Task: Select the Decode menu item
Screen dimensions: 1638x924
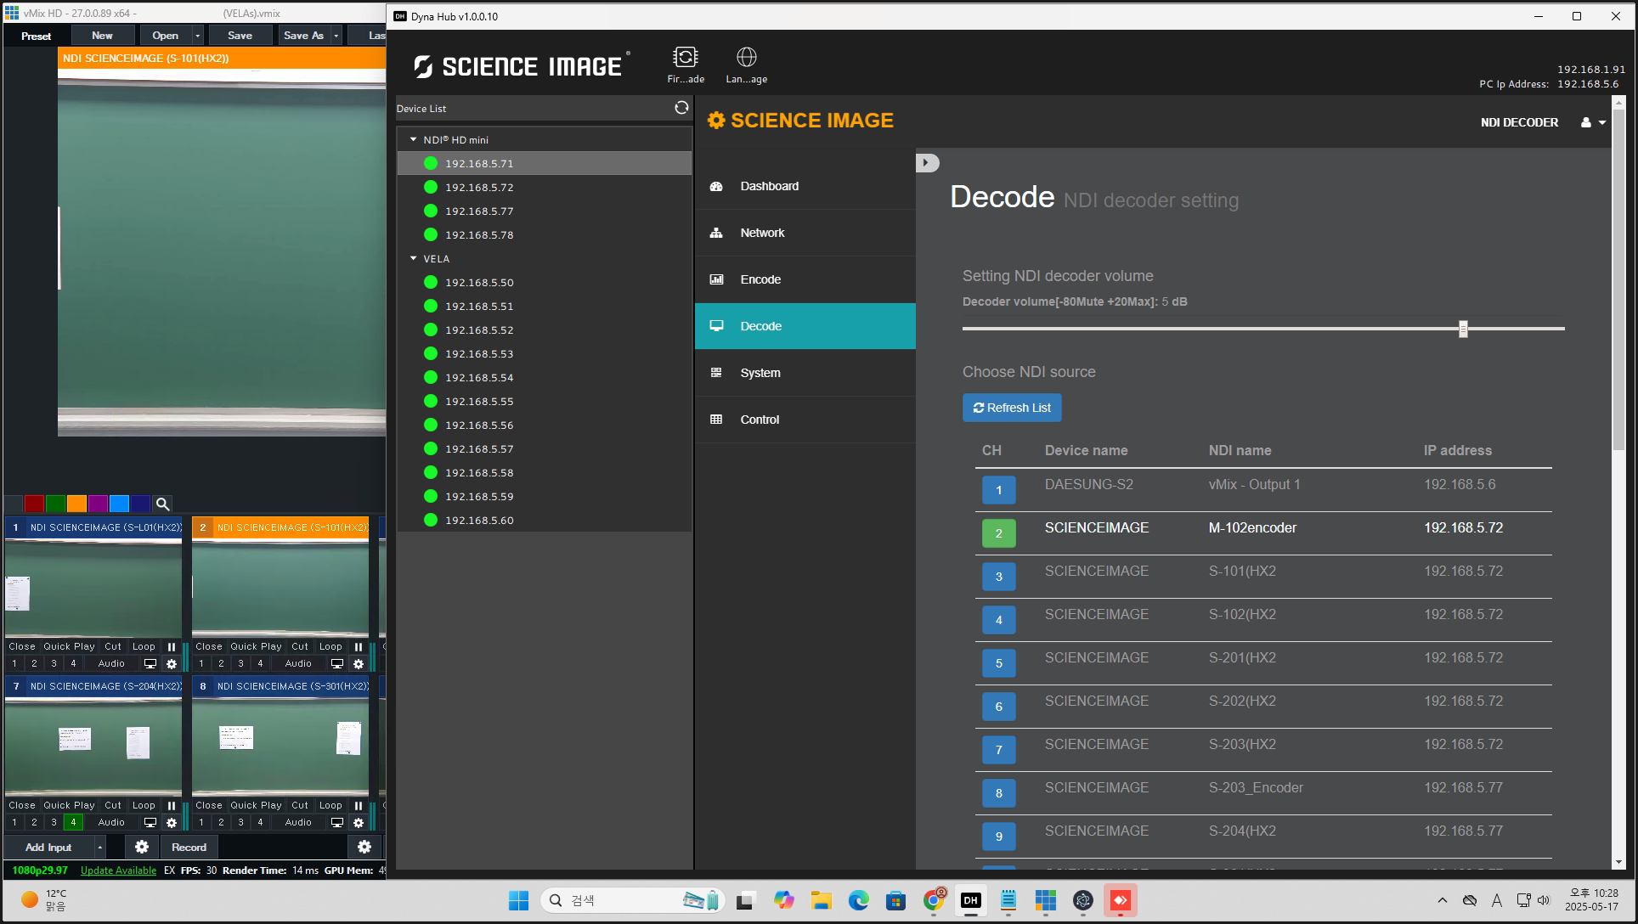Action: click(805, 326)
